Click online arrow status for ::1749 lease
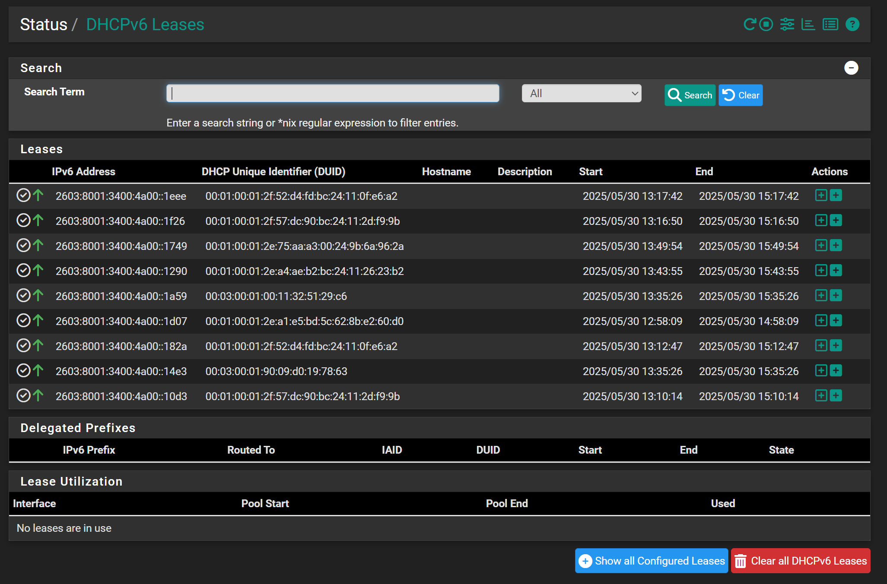Viewport: 887px width, 584px height. pos(38,246)
